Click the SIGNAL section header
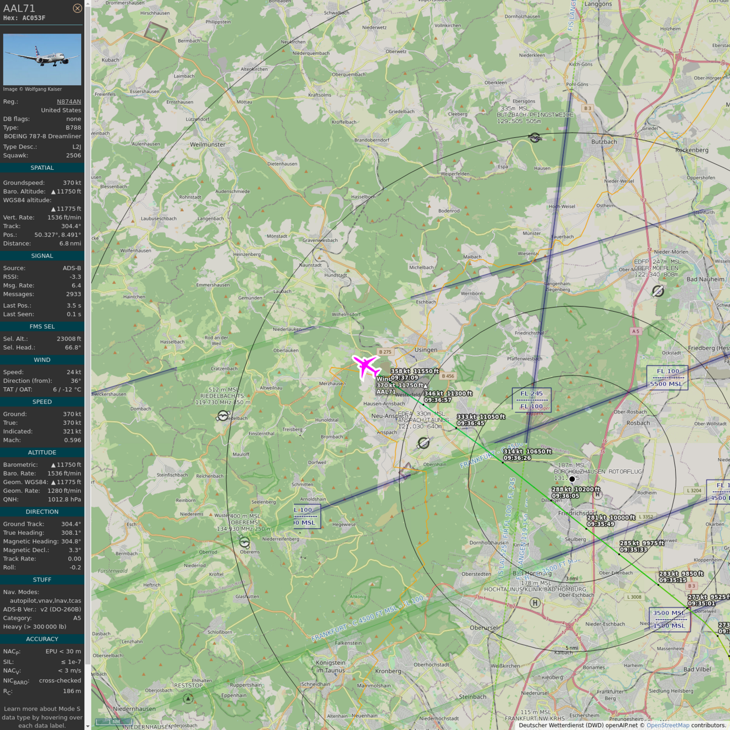The image size is (730, 730). click(x=42, y=256)
